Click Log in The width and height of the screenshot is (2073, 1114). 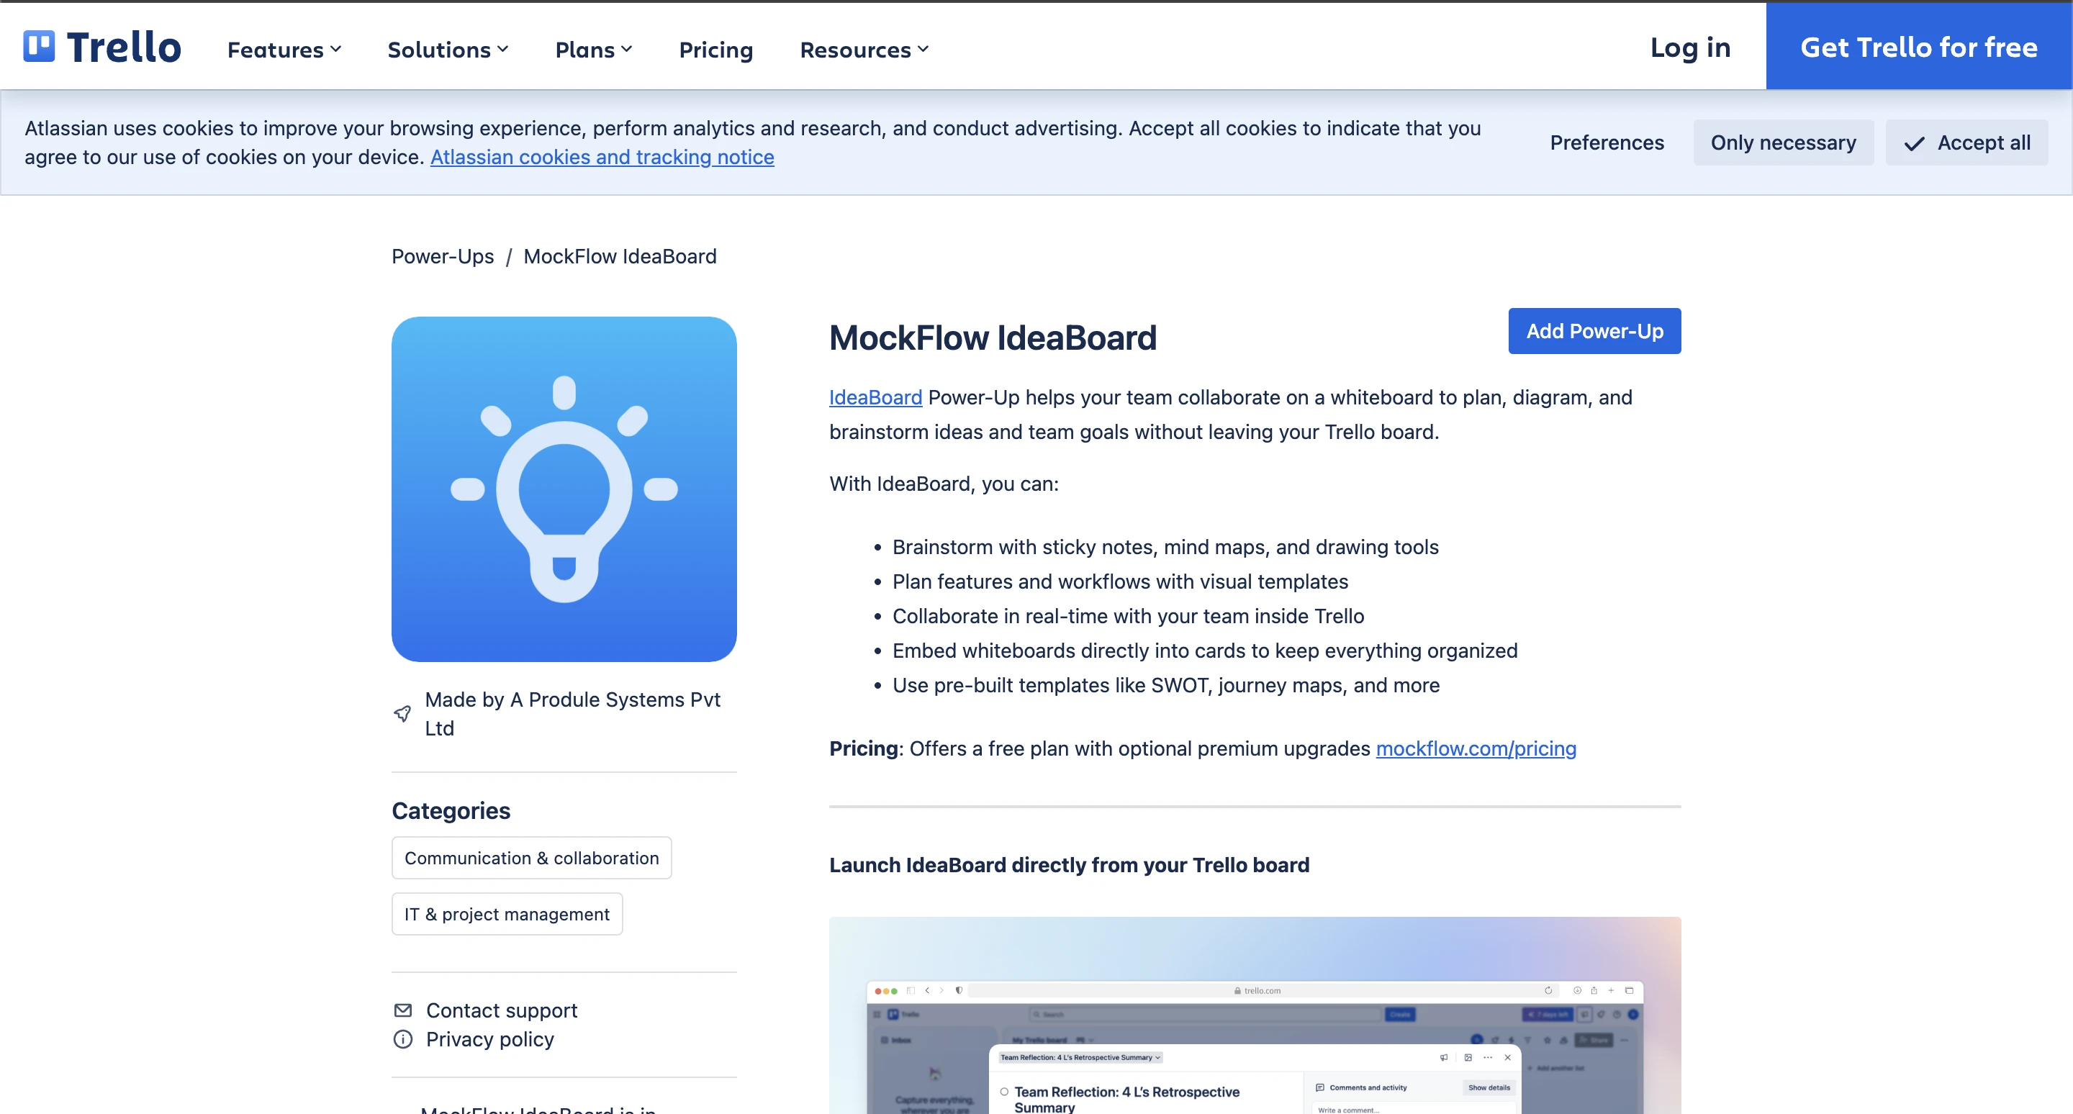[x=1690, y=47]
